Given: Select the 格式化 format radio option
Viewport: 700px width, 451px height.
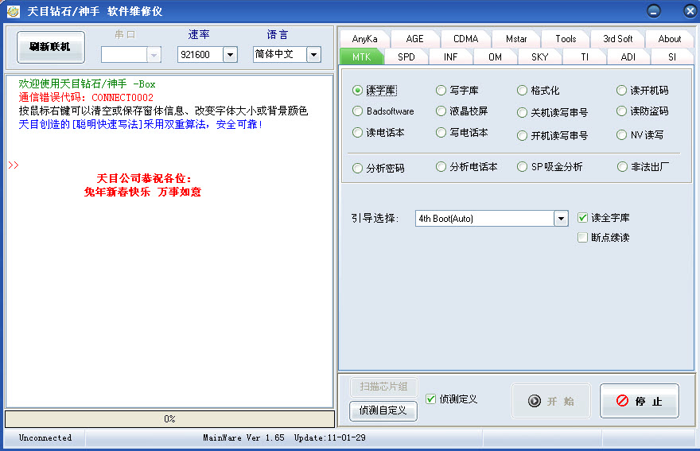Looking at the screenshot, I should coord(538,90).
